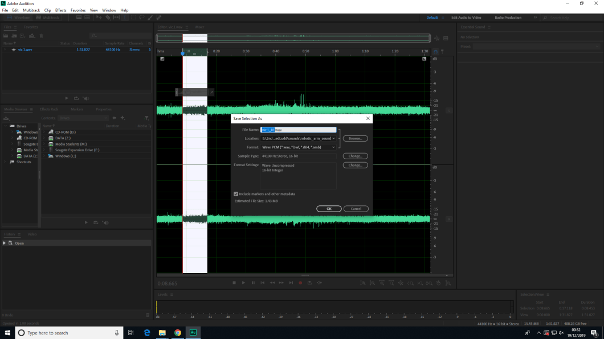Open the Multitrack menu
Screen dimensions: 604x339
point(31,10)
